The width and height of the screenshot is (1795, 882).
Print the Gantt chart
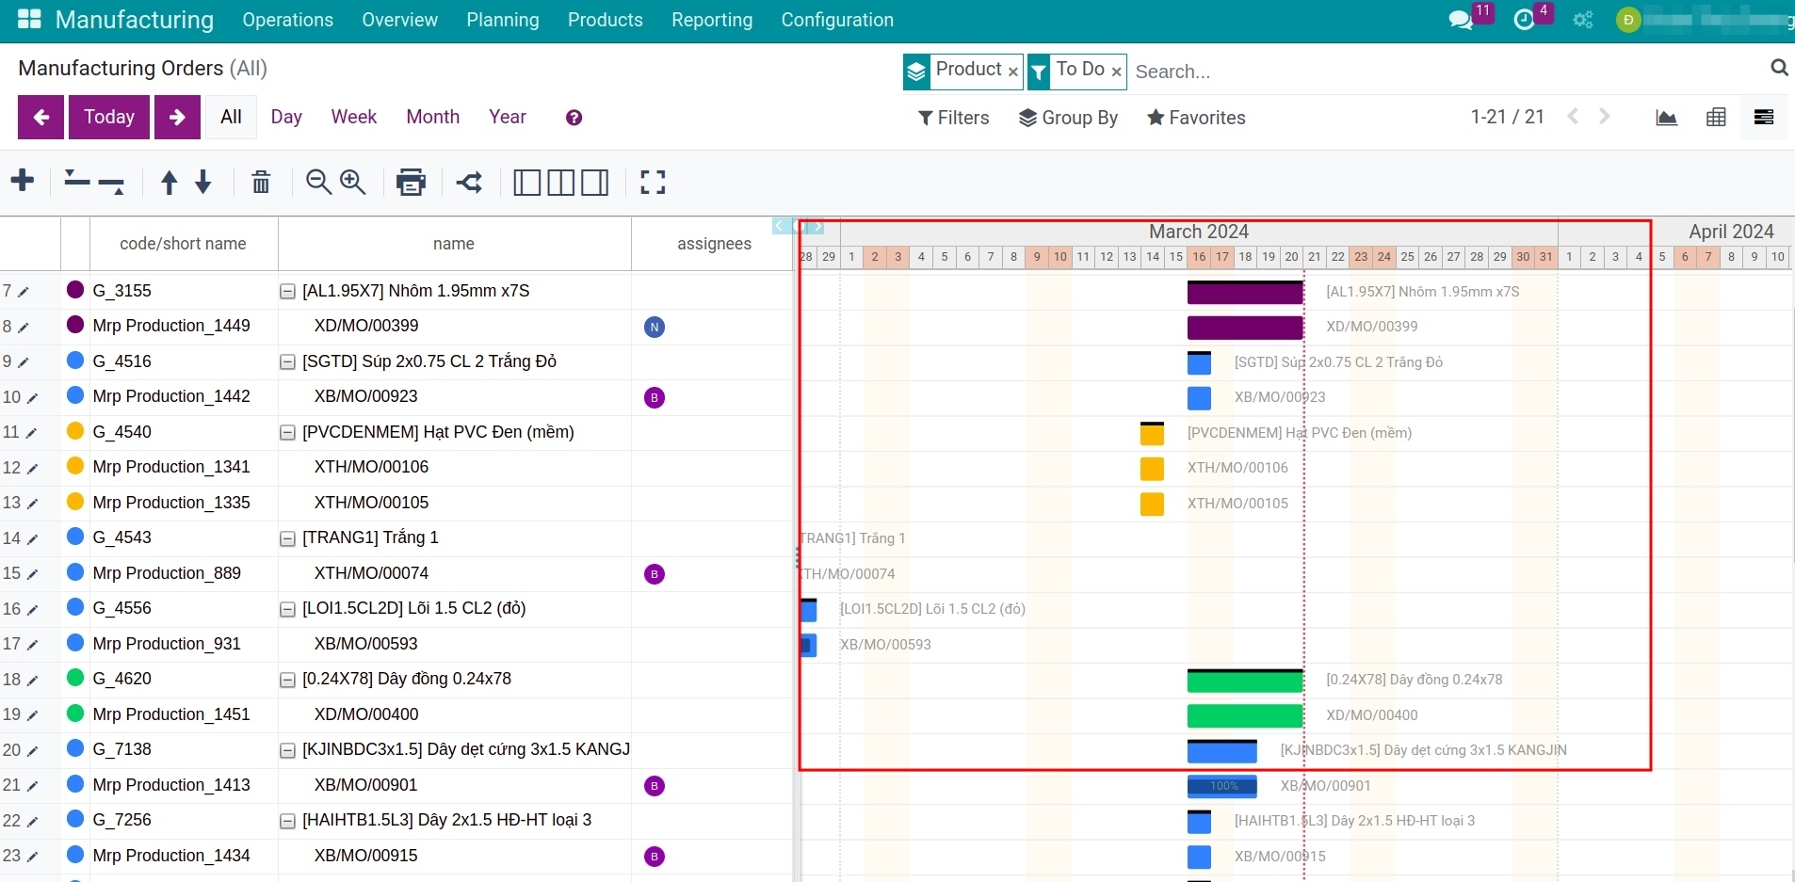pos(411,182)
